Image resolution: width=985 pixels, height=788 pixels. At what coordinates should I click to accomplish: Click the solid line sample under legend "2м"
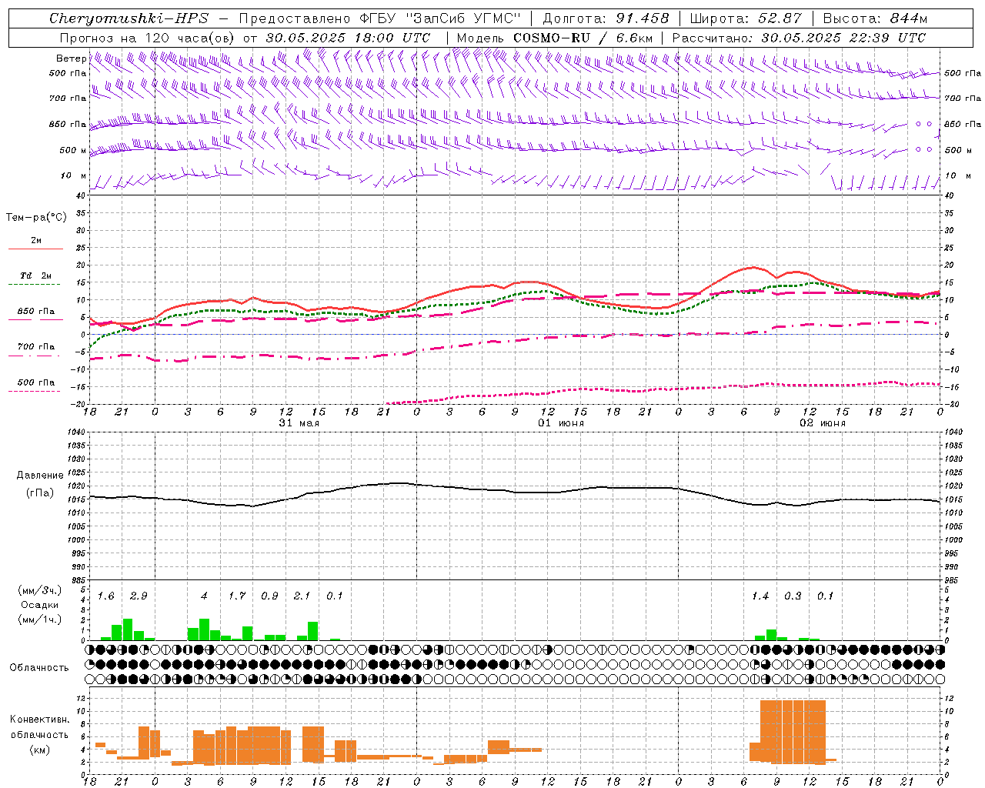(35, 249)
